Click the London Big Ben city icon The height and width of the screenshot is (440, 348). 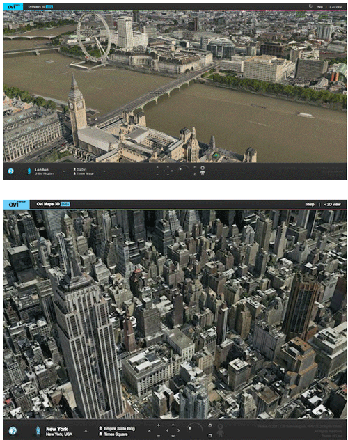(x=29, y=171)
